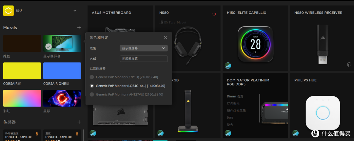Screen dimensions: 354x141
Task: Click the sidebar vertical scrollbar
Action: [x=84, y=135]
